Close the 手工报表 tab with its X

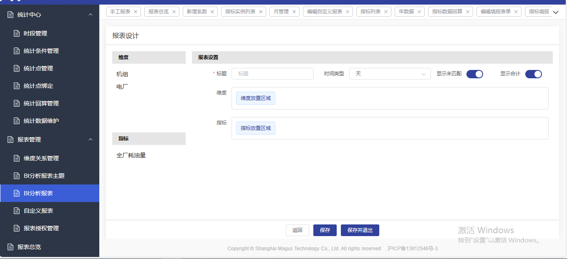point(136,12)
